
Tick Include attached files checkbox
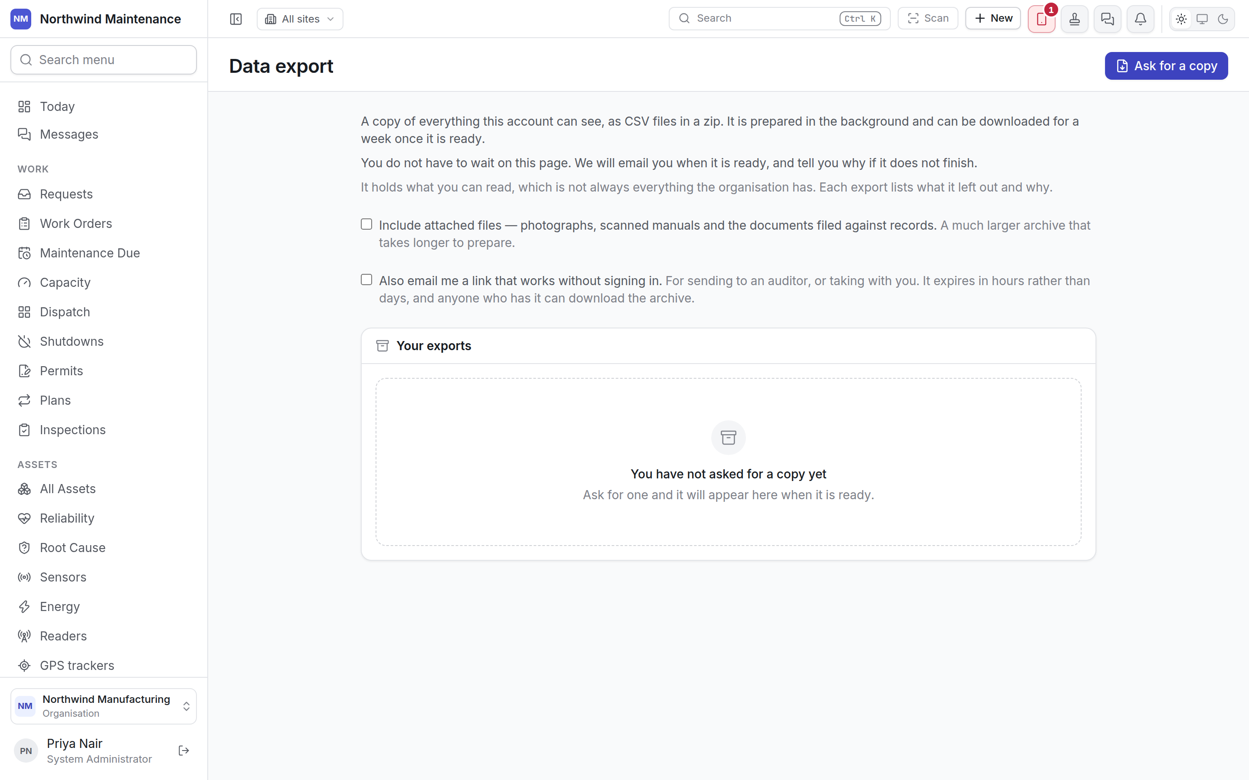click(x=366, y=224)
